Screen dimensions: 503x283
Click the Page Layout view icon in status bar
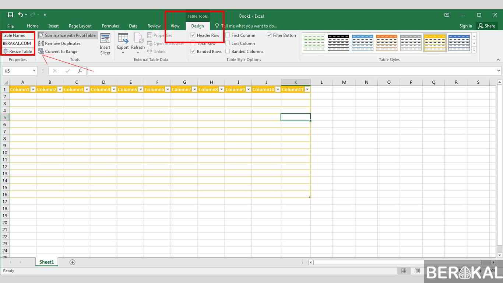coord(417,271)
